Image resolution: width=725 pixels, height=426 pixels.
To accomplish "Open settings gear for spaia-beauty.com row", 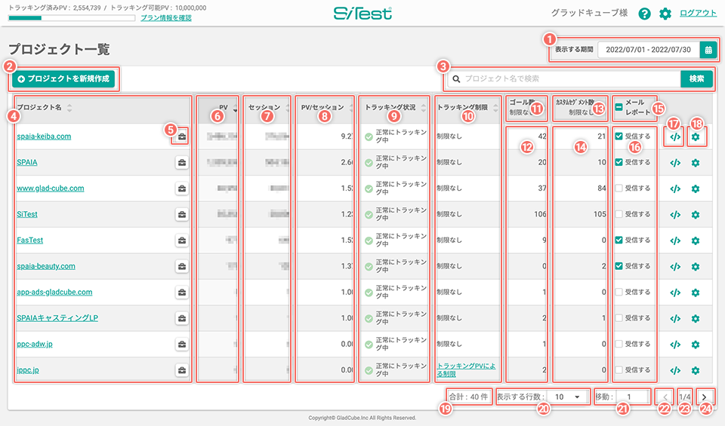I will pyautogui.click(x=696, y=267).
